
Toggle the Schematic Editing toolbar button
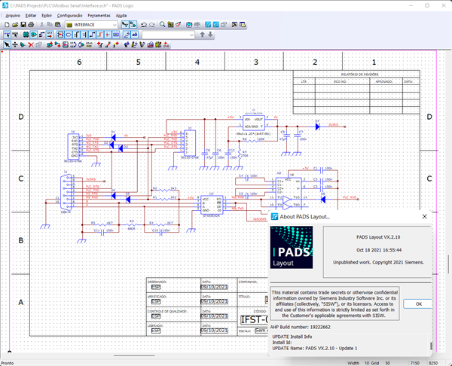(133, 25)
